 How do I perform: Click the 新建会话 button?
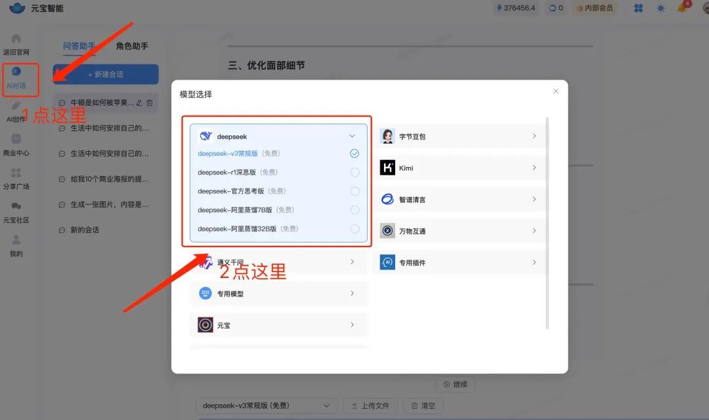pyautogui.click(x=106, y=74)
